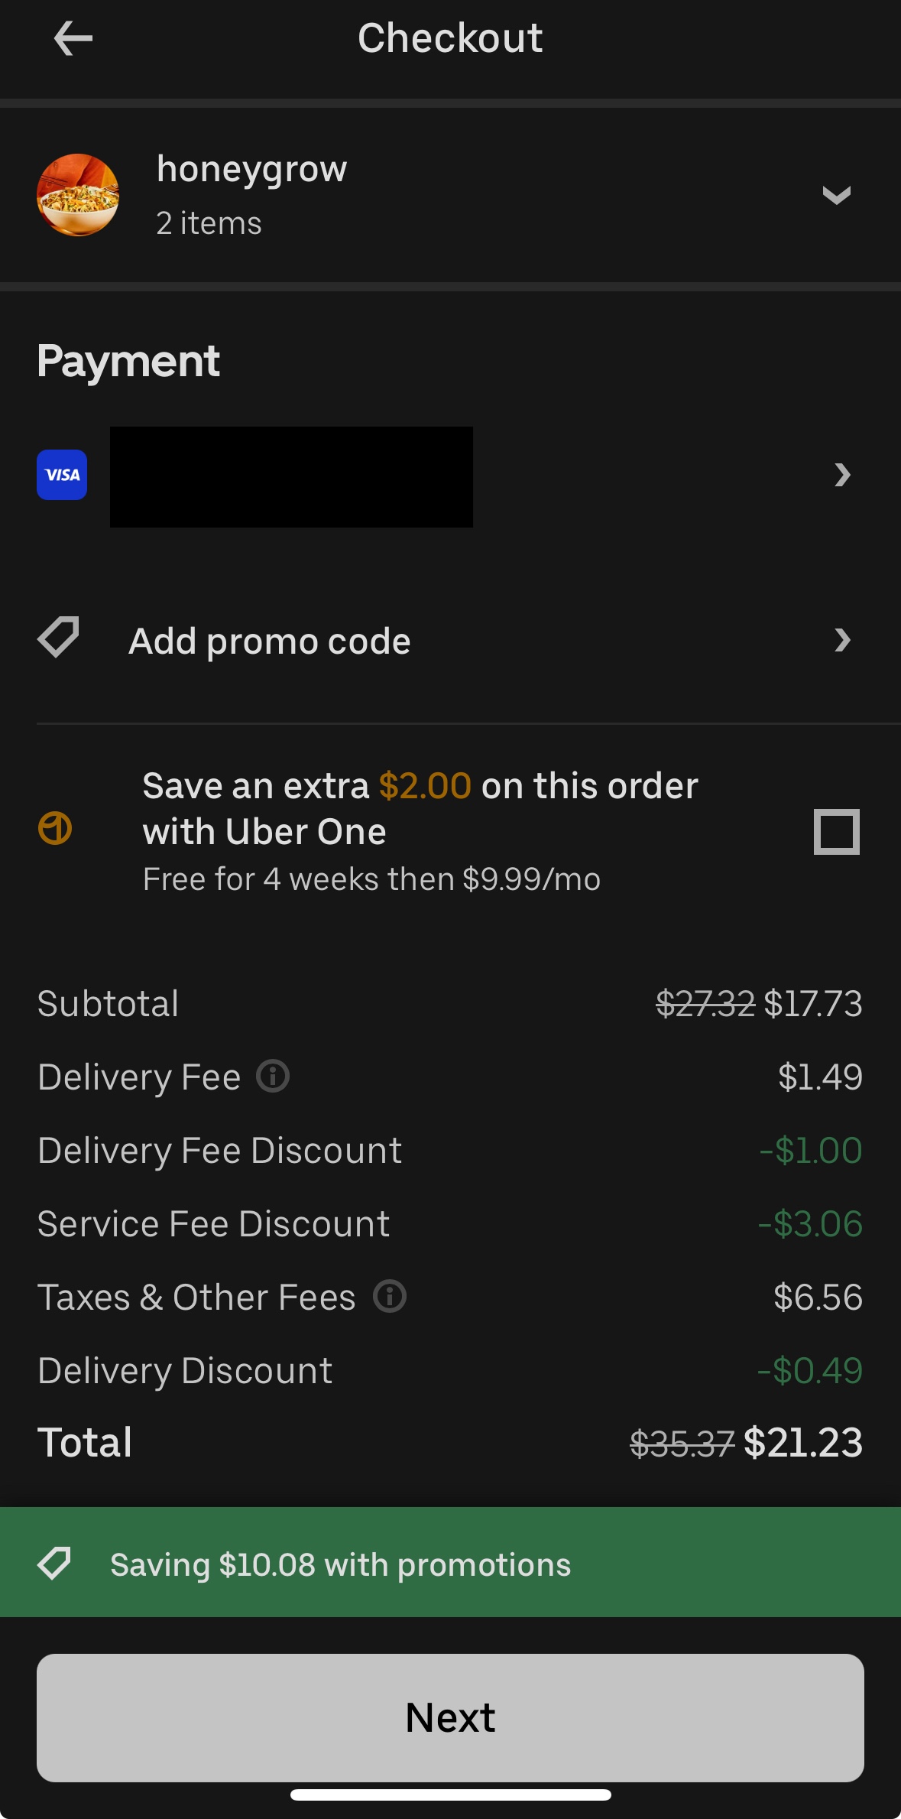Image resolution: width=901 pixels, height=1819 pixels.
Task: Tap the redacted payment card details
Action: [291, 477]
